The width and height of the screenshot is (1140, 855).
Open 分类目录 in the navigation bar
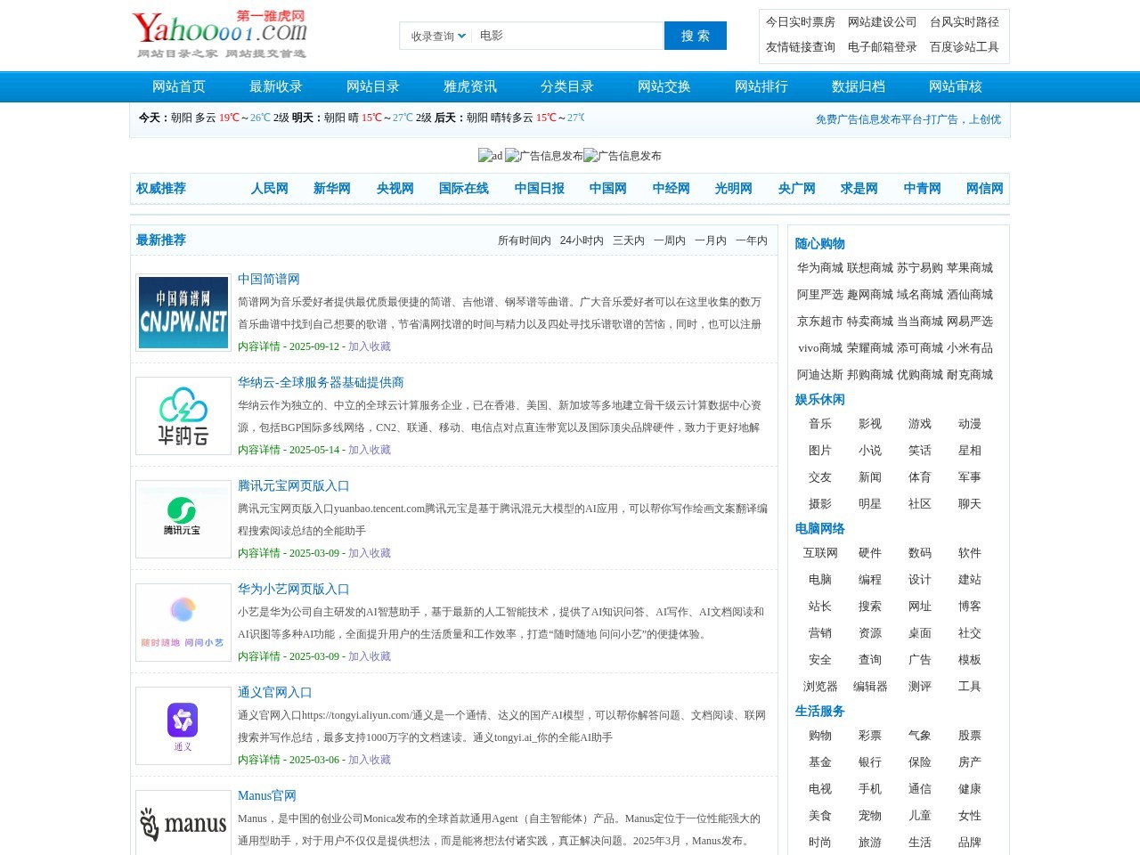pyautogui.click(x=567, y=86)
